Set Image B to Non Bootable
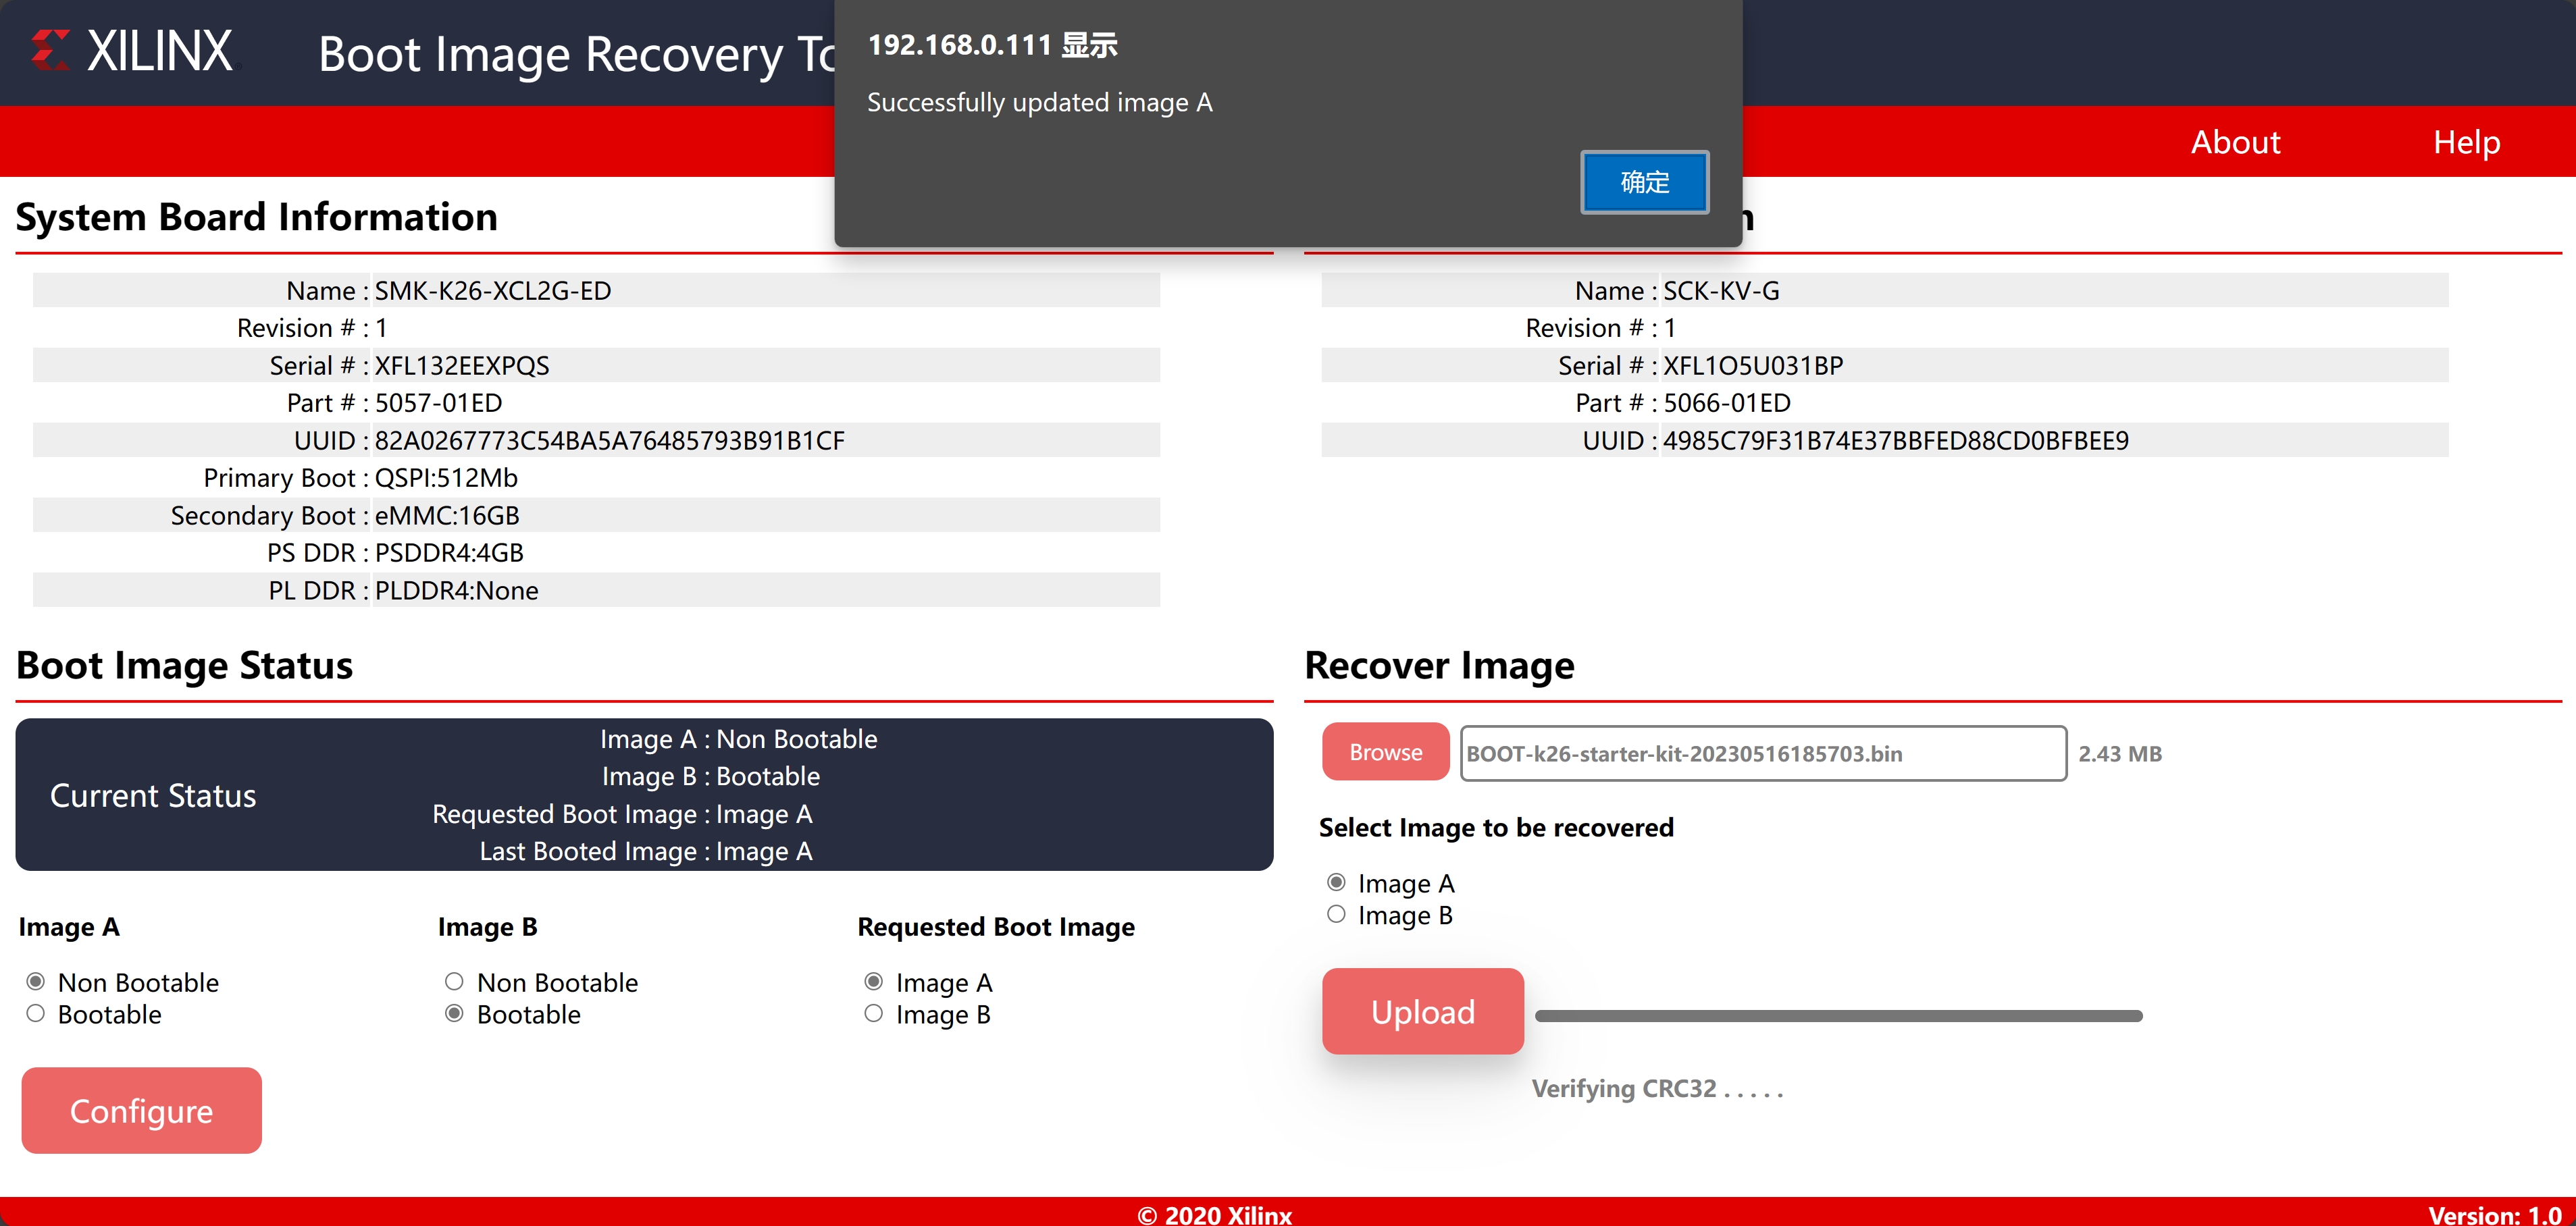Viewport: 2576px width, 1226px height. point(454,981)
